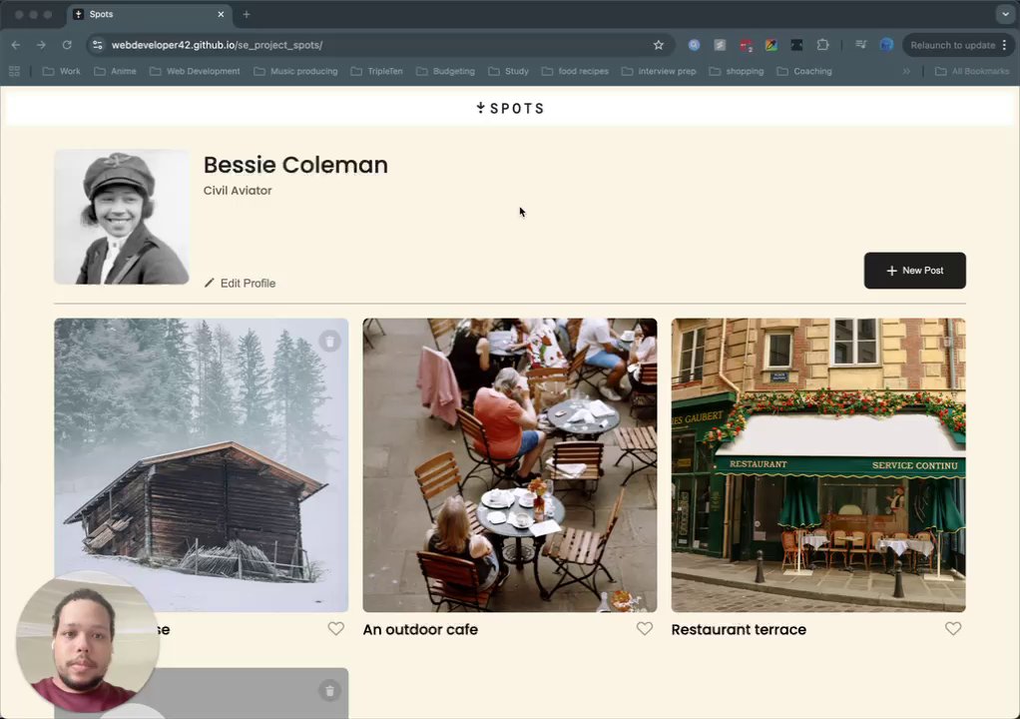Open the Study bookmarks folder

point(509,72)
